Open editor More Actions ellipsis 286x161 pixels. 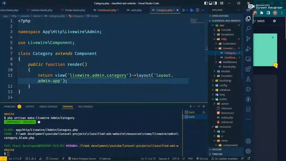[203, 10]
